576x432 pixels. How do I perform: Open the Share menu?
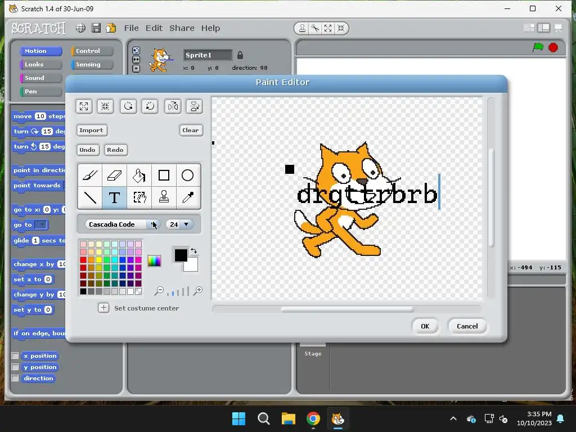pyautogui.click(x=182, y=28)
